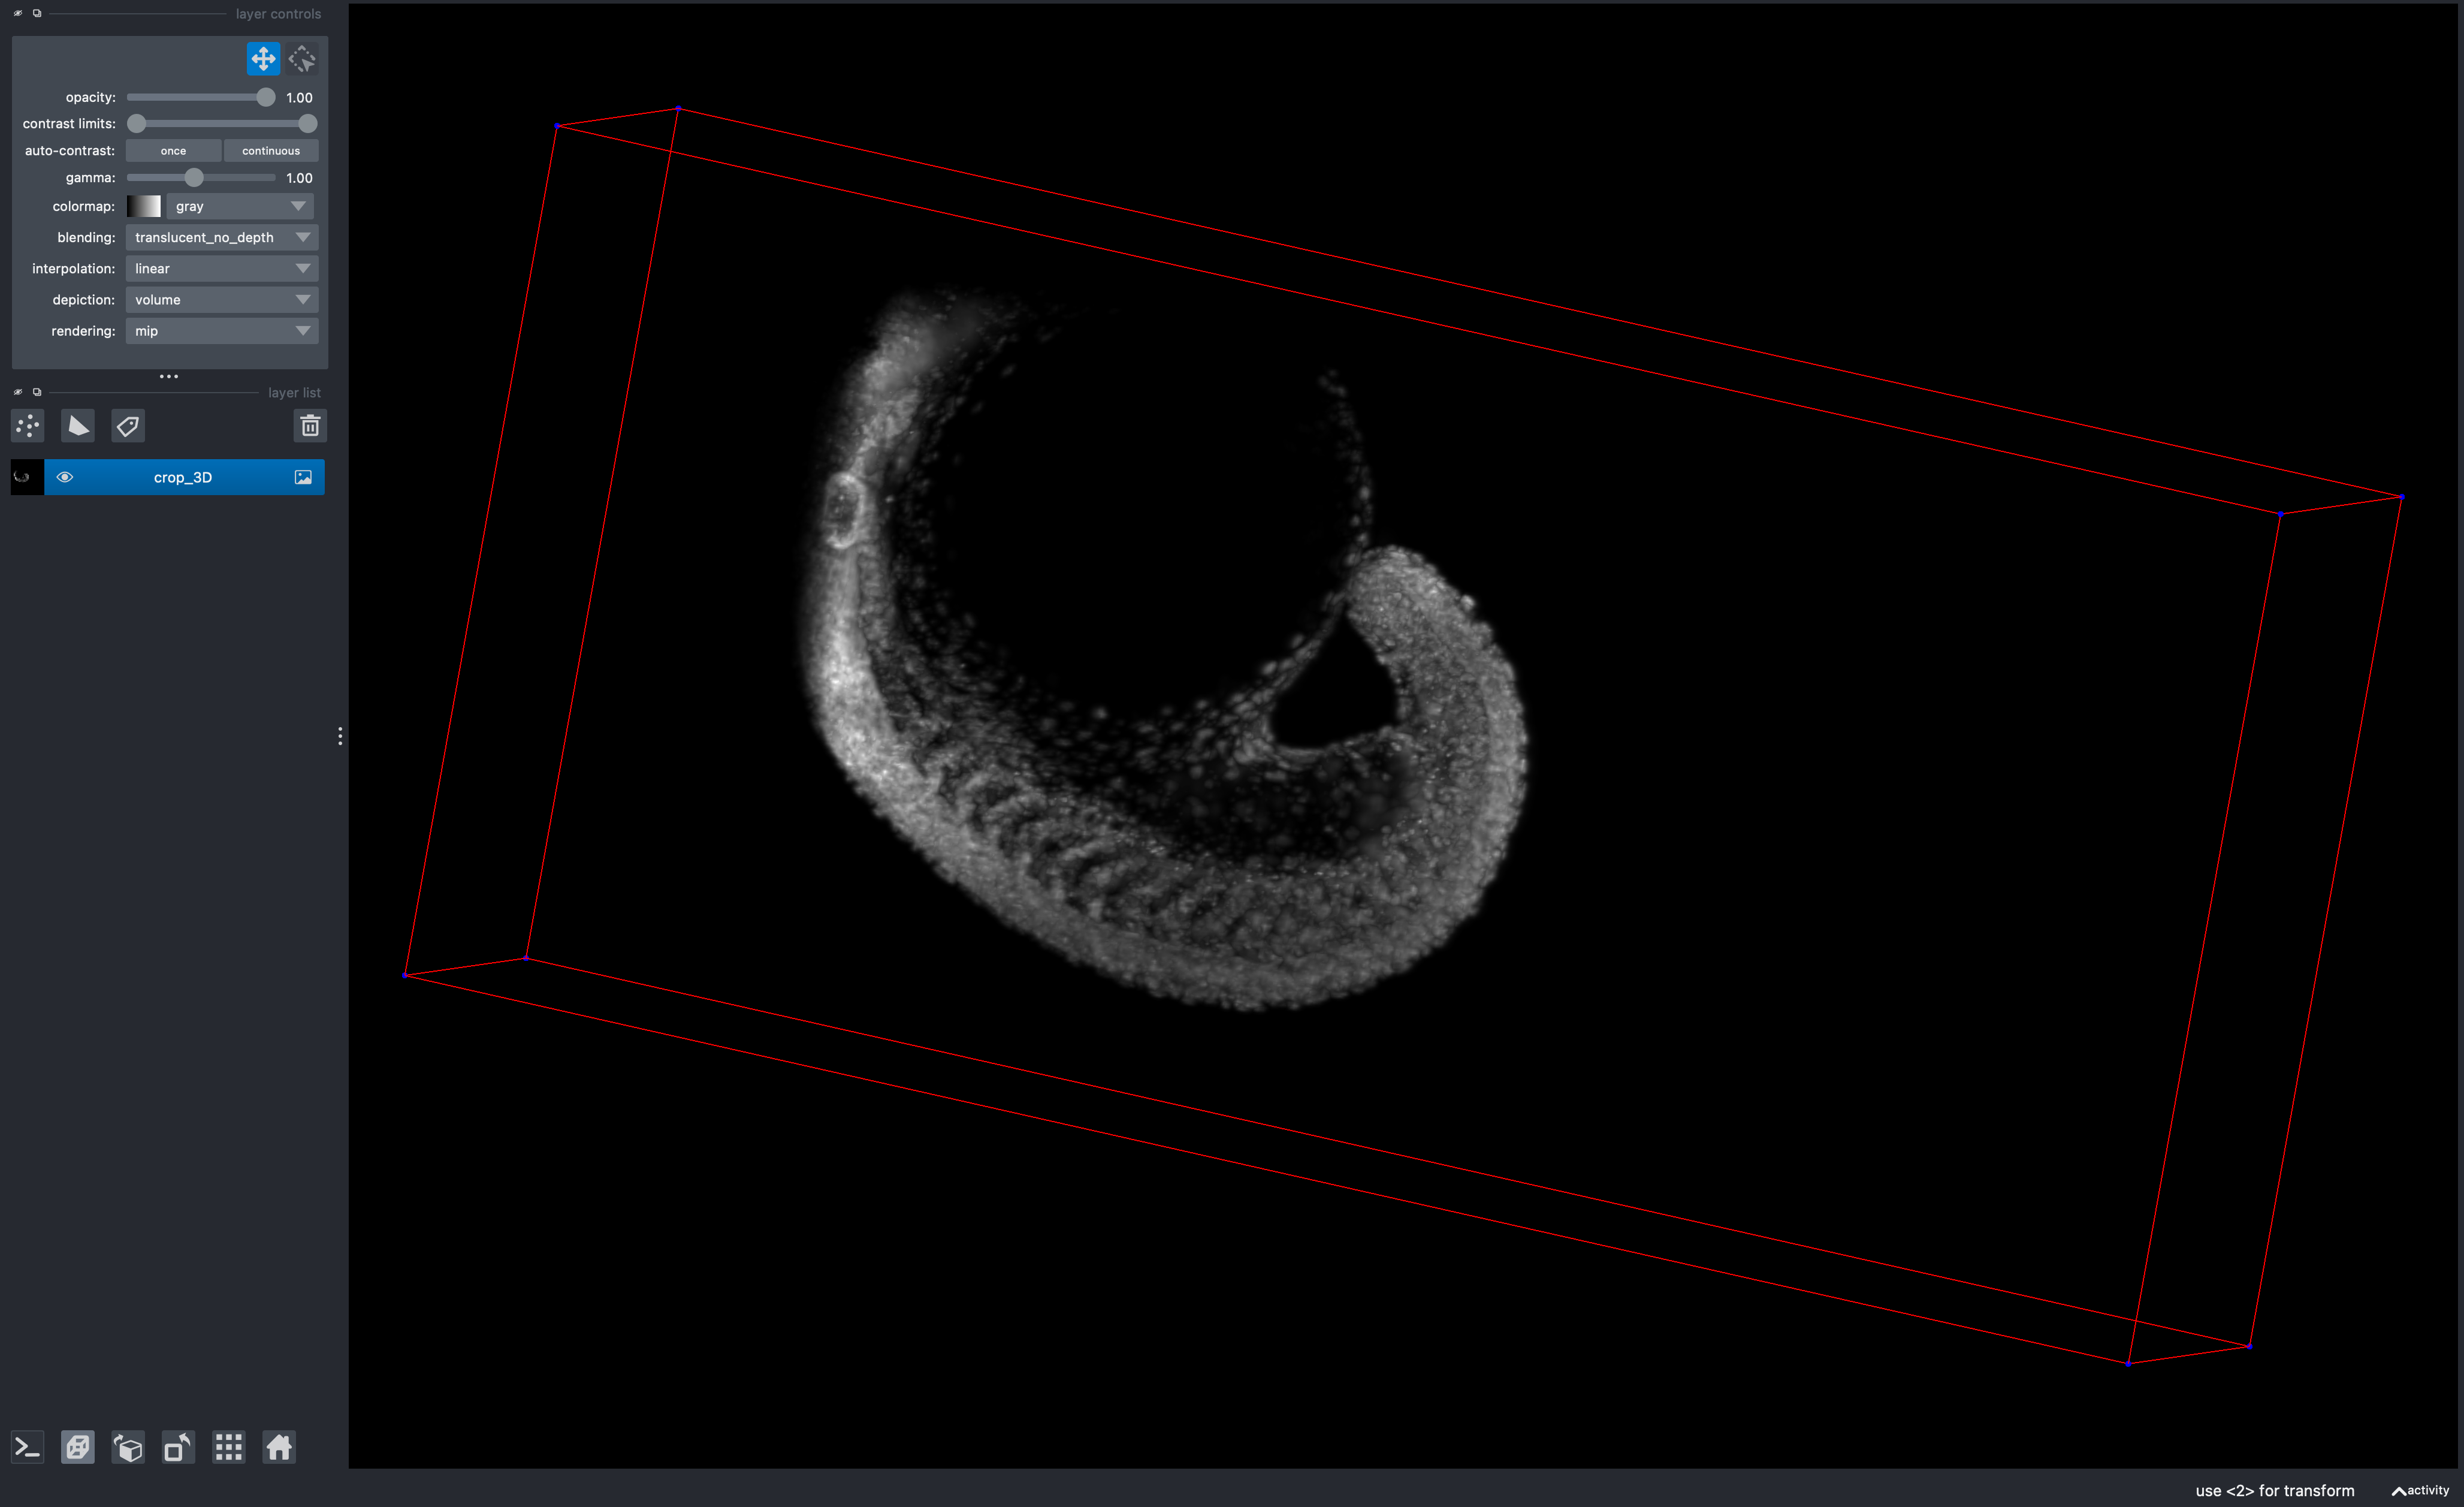
Task: Open interpolation dropdown showing linear
Action: point(222,268)
